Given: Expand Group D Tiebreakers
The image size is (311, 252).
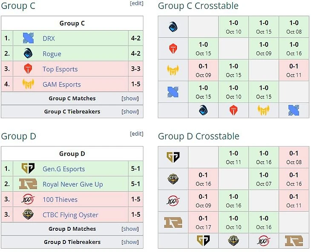Looking at the screenshot, I should coord(130,242).
